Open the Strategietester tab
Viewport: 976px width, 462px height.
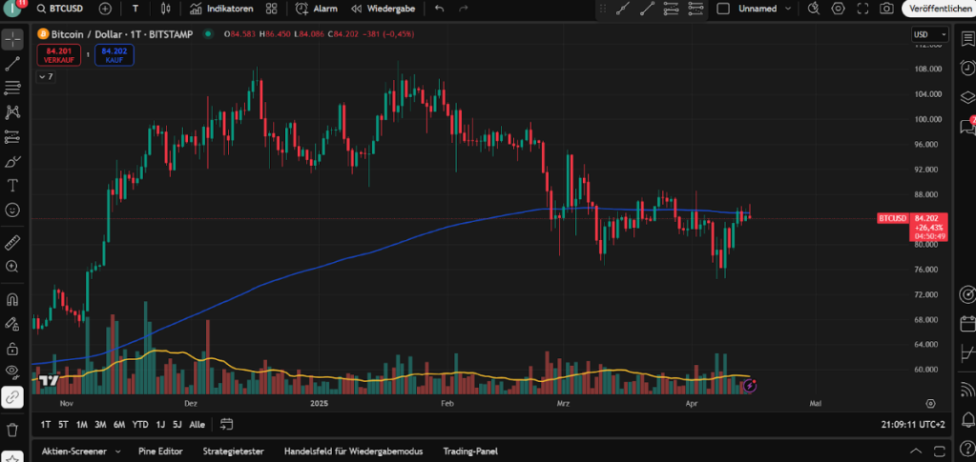click(234, 452)
